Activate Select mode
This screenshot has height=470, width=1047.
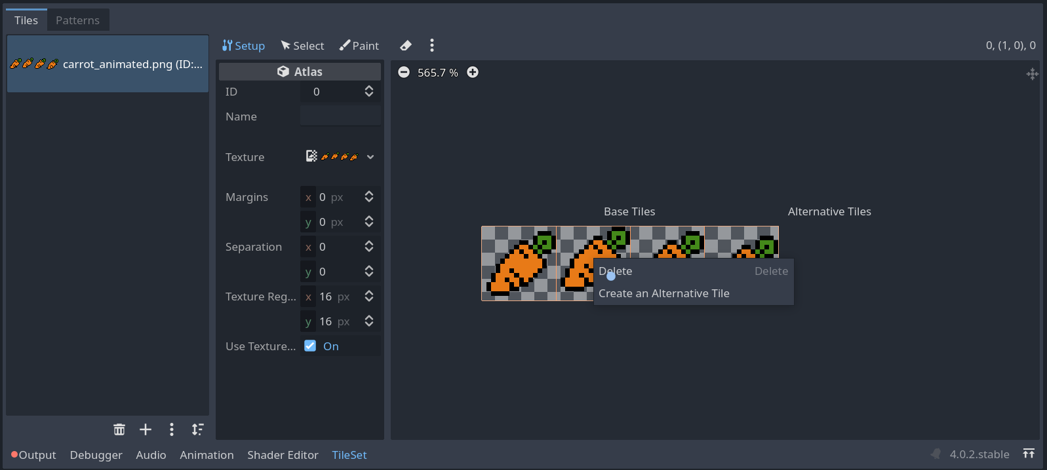[303, 46]
